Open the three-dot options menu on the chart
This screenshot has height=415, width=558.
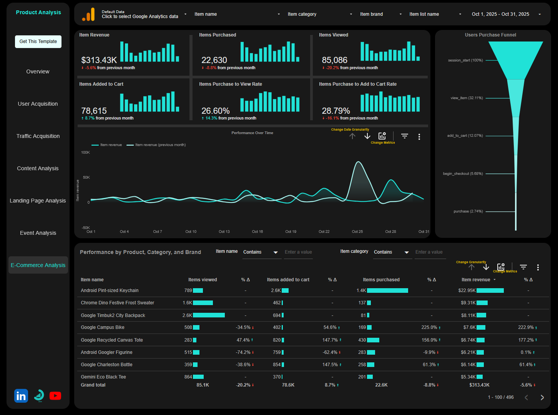point(419,136)
